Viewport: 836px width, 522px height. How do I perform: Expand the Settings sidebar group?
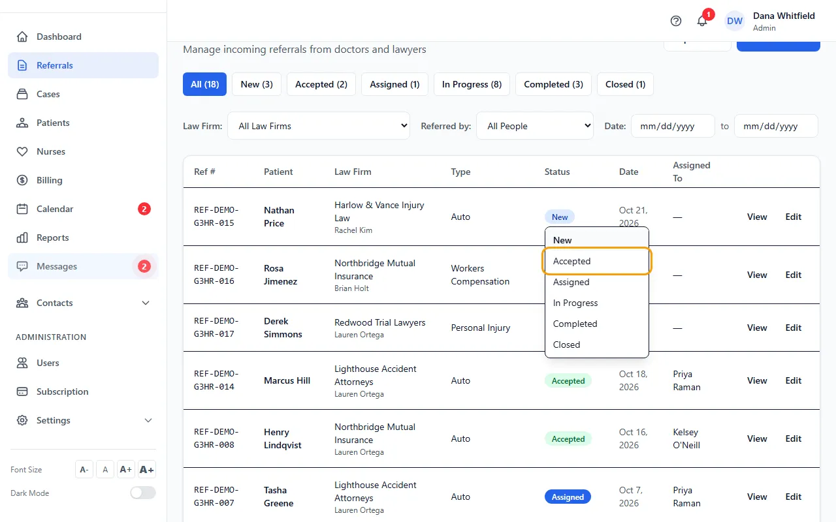pos(83,420)
